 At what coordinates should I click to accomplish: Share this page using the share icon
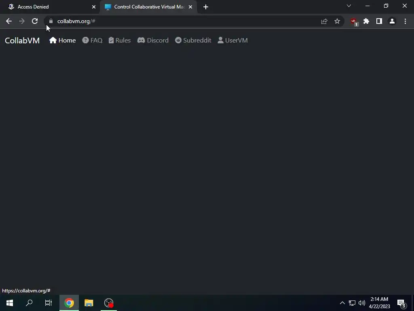pyautogui.click(x=324, y=21)
